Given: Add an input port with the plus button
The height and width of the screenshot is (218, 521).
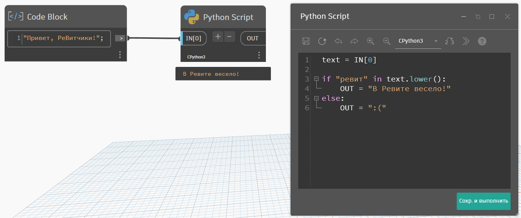Looking at the screenshot, I should [x=218, y=37].
